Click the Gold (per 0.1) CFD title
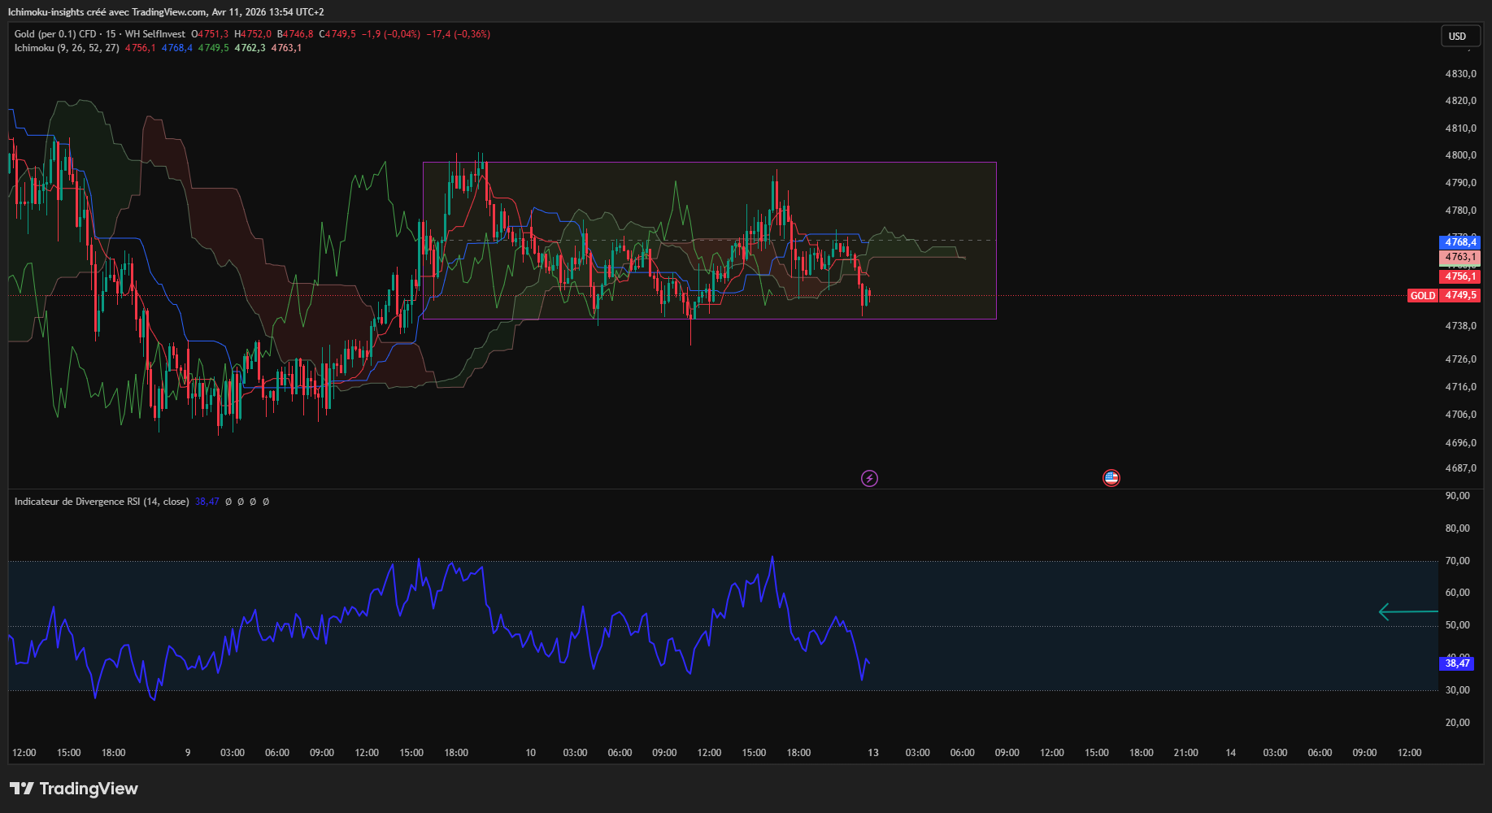 [55, 34]
